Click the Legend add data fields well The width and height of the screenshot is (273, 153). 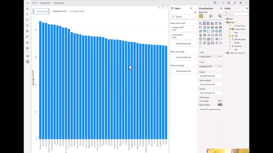[x=210, y=76]
